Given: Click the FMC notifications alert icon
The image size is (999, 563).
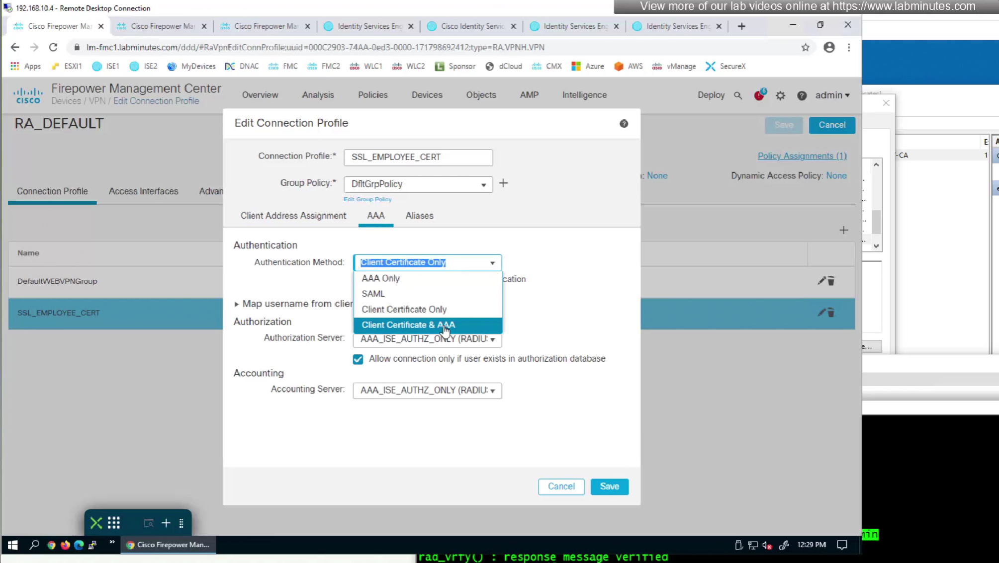Looking at the screenshot, I should 759,95.
